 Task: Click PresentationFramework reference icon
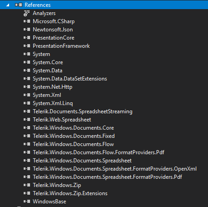[27, 46]
